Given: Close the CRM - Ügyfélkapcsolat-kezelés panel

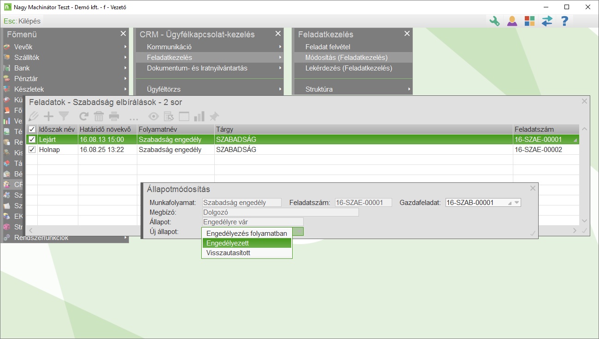Looking at the screenshot, I should pyautogui.click(x=278, y=34).
